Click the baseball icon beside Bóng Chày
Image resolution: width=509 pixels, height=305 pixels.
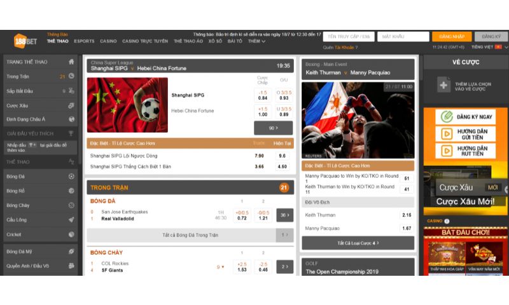(71, 205)
